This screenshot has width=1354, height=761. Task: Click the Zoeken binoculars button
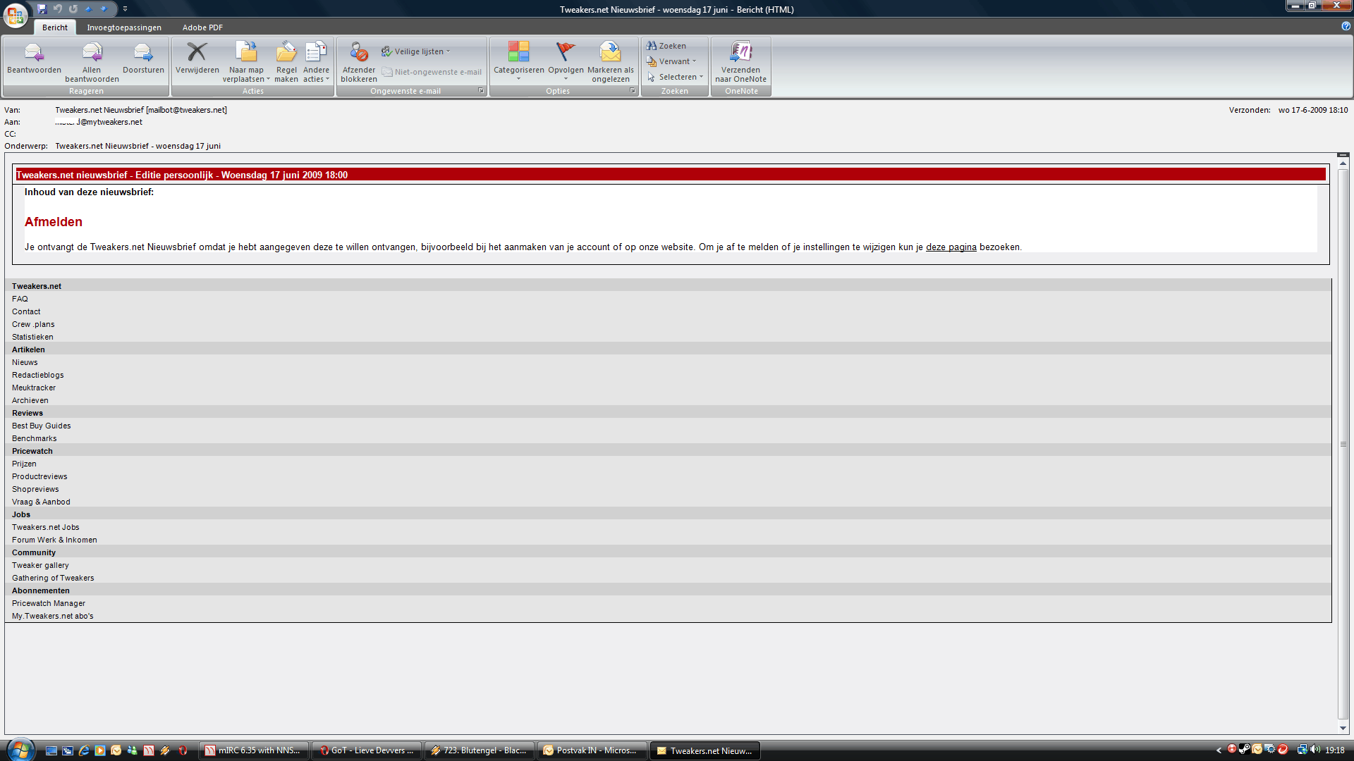[x=666, y=46]
